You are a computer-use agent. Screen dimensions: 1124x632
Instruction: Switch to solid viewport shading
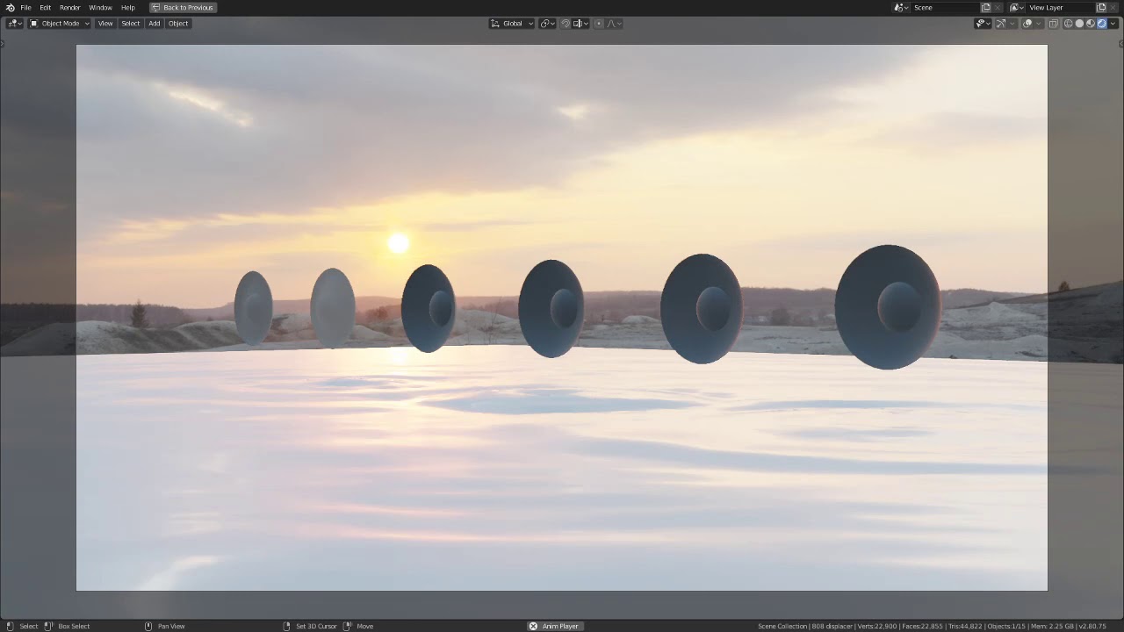click(1079, 23)
